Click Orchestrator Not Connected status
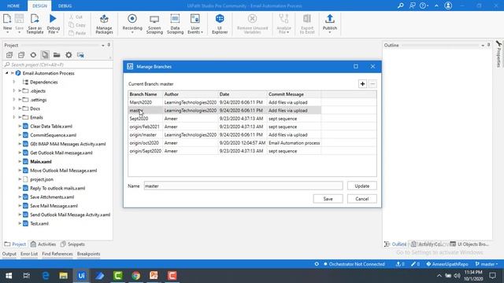This screenshot has height=283, width=504. (354, 264)
